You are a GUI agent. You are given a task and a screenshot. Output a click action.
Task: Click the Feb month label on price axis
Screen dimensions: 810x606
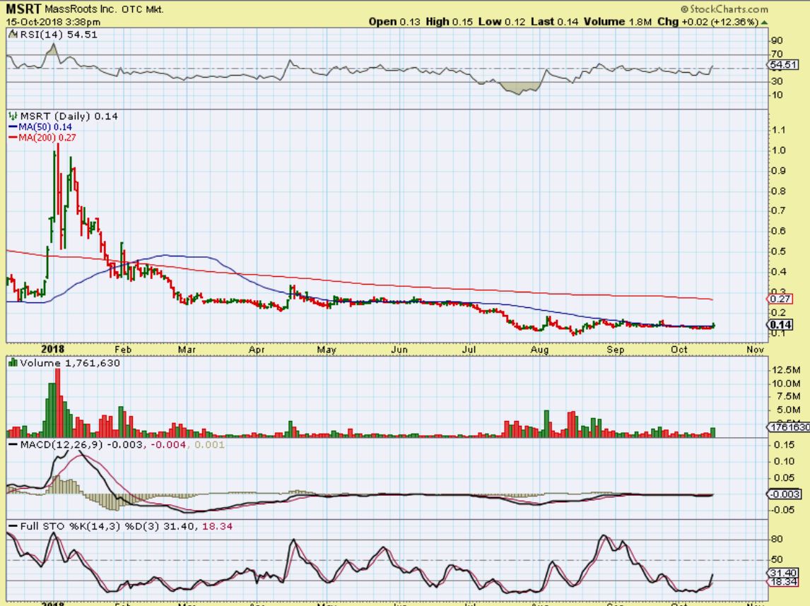click(123, 350)
